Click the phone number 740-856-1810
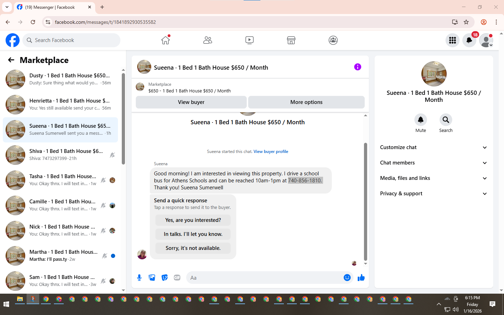Image resolution: width=504 pixels, height=315 pixels. point(304,181)
